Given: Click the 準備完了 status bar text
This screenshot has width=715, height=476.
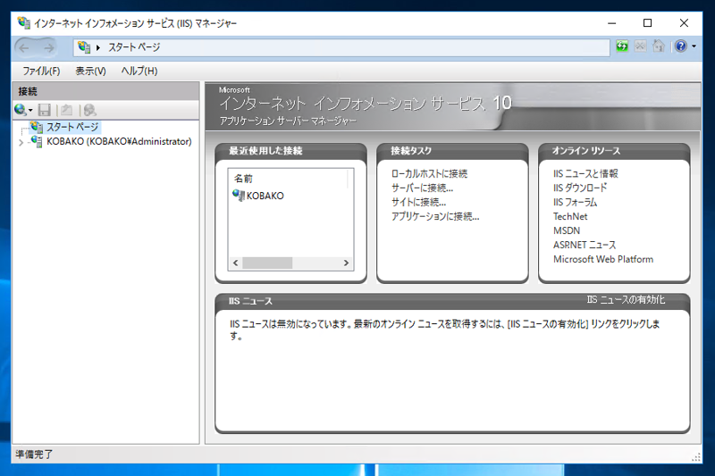Looking at the screenshot, I should tap(34, 455).
